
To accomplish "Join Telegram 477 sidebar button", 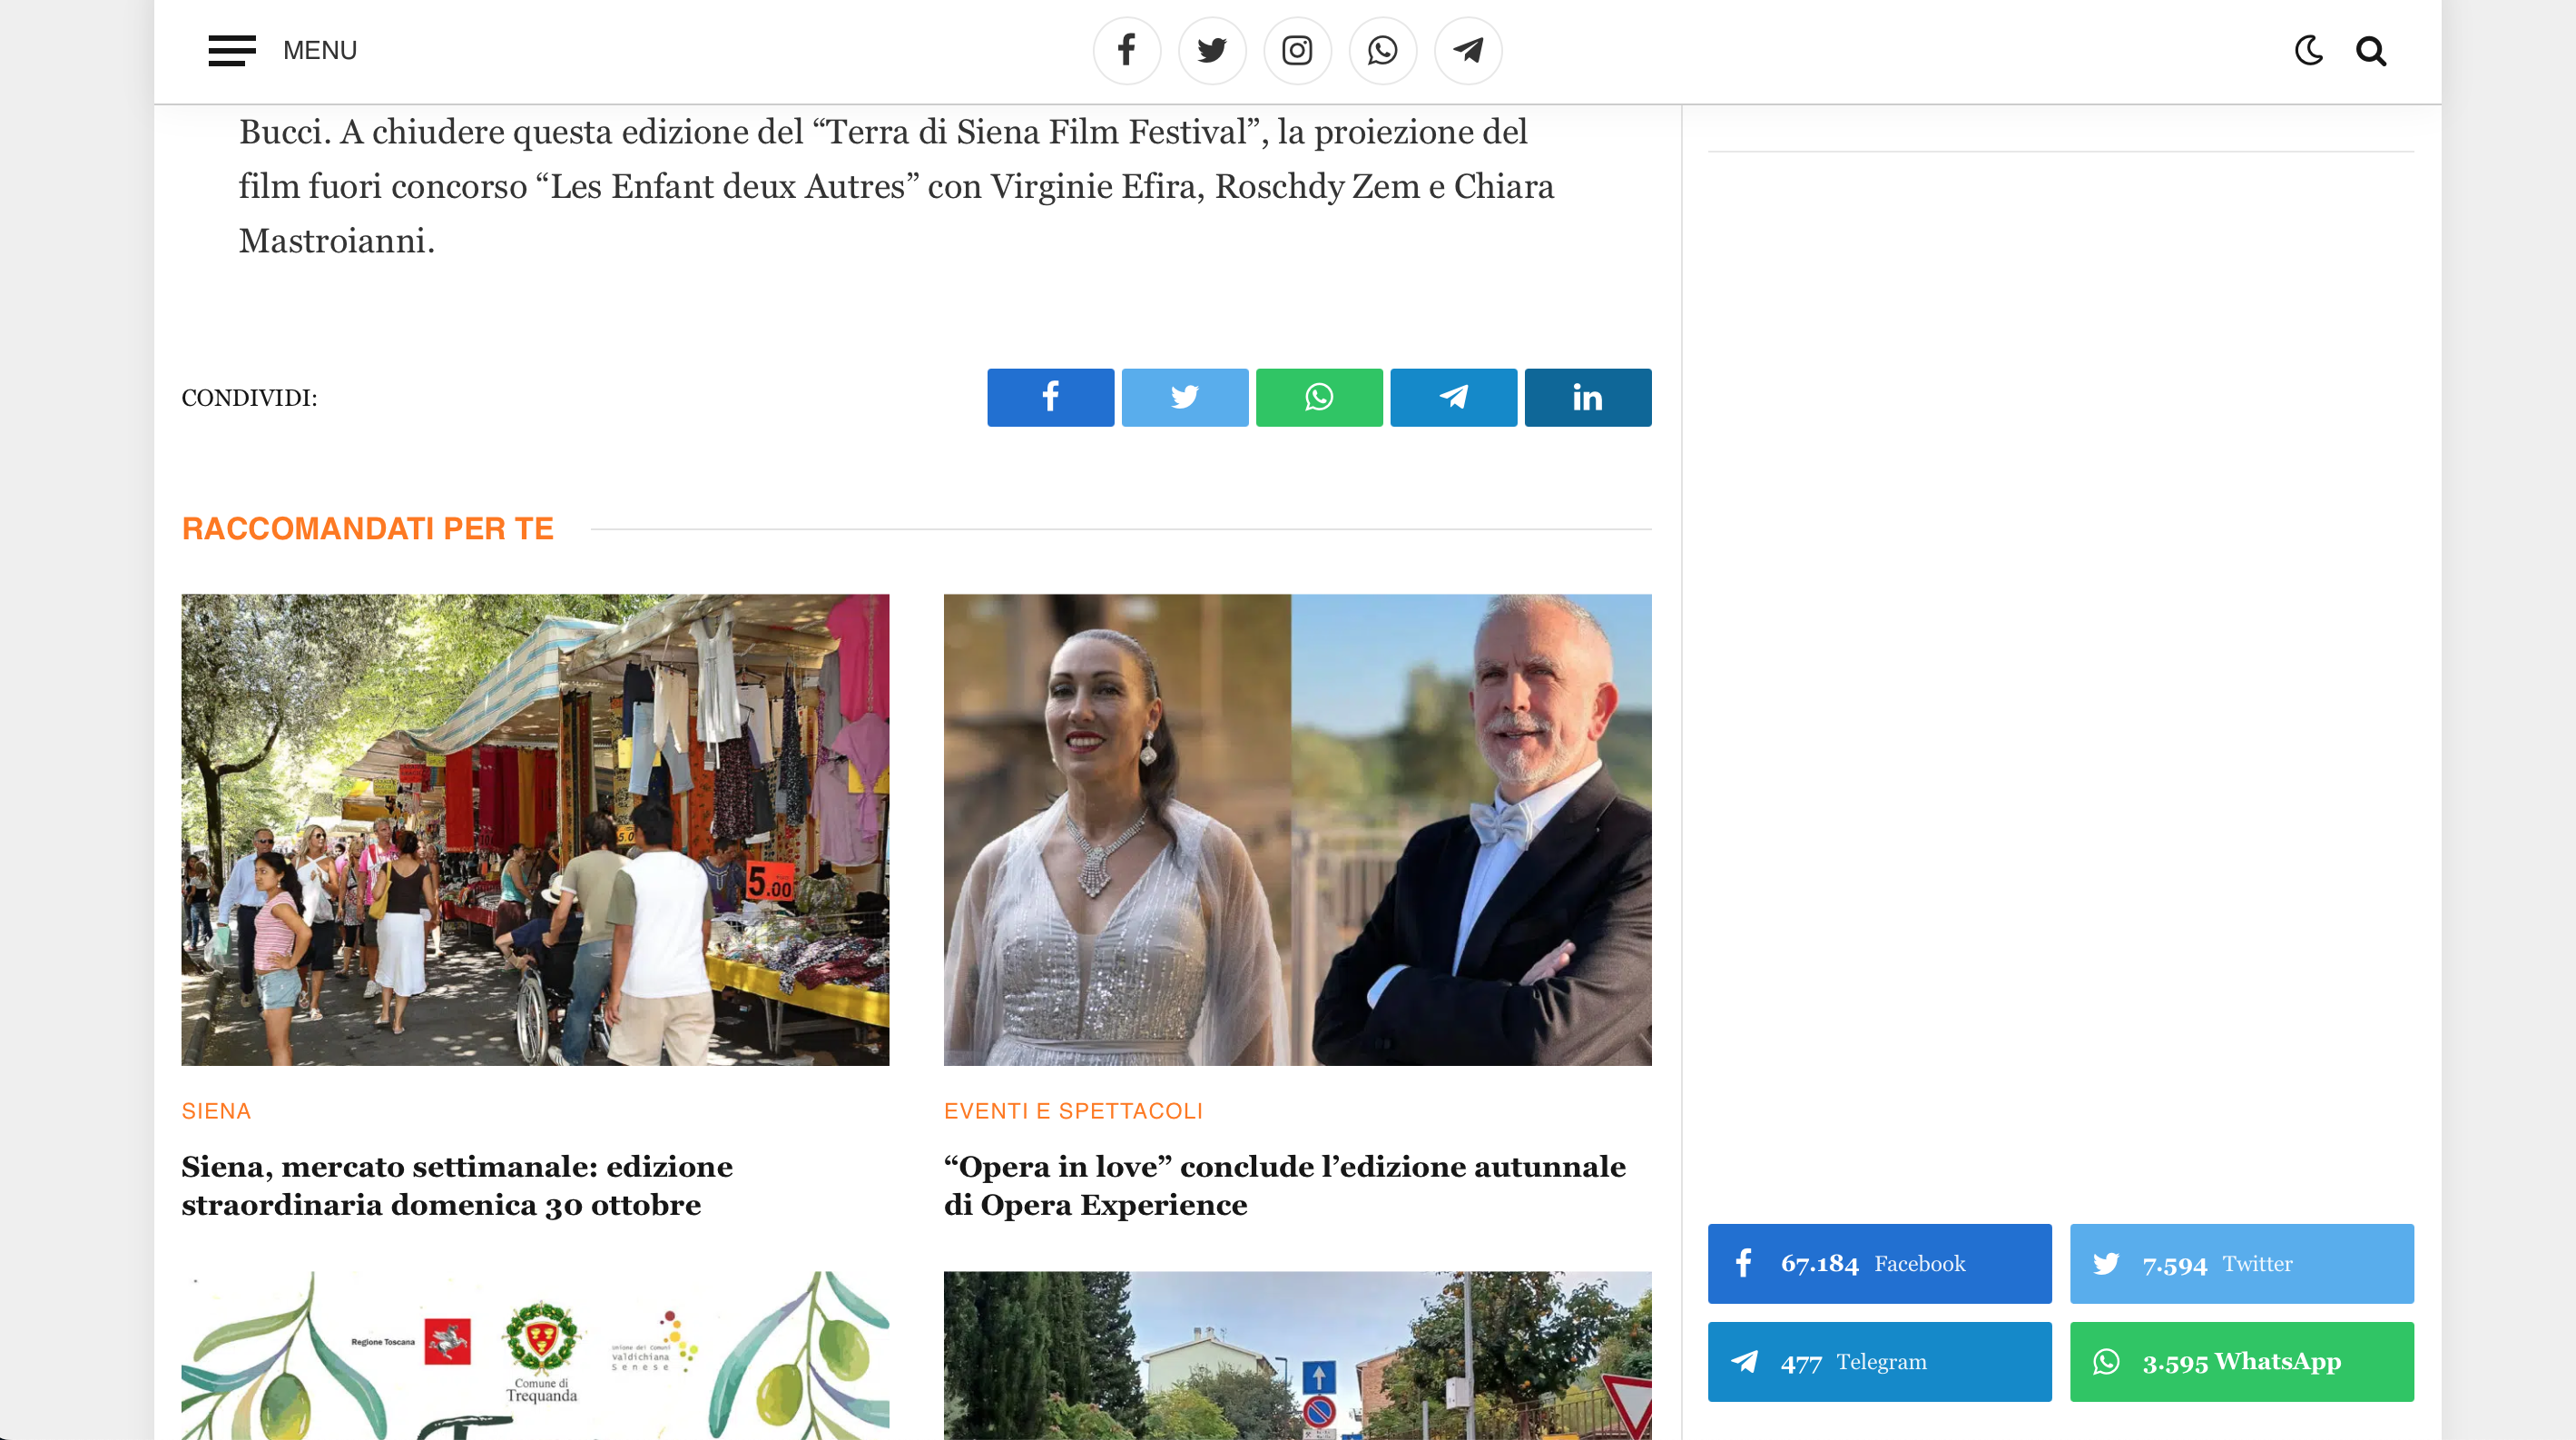I will pos(1879,1361).
